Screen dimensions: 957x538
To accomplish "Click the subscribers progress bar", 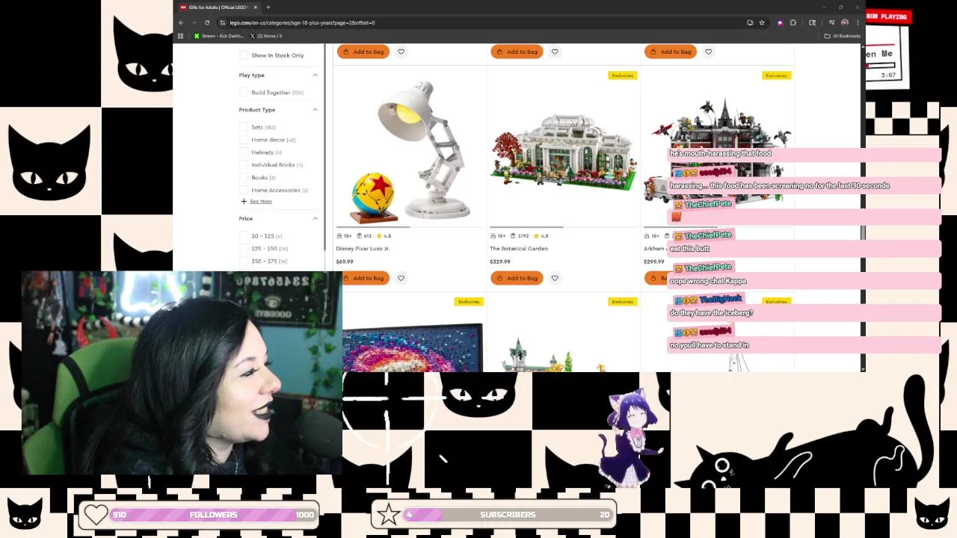I will [x=508, y=515].
